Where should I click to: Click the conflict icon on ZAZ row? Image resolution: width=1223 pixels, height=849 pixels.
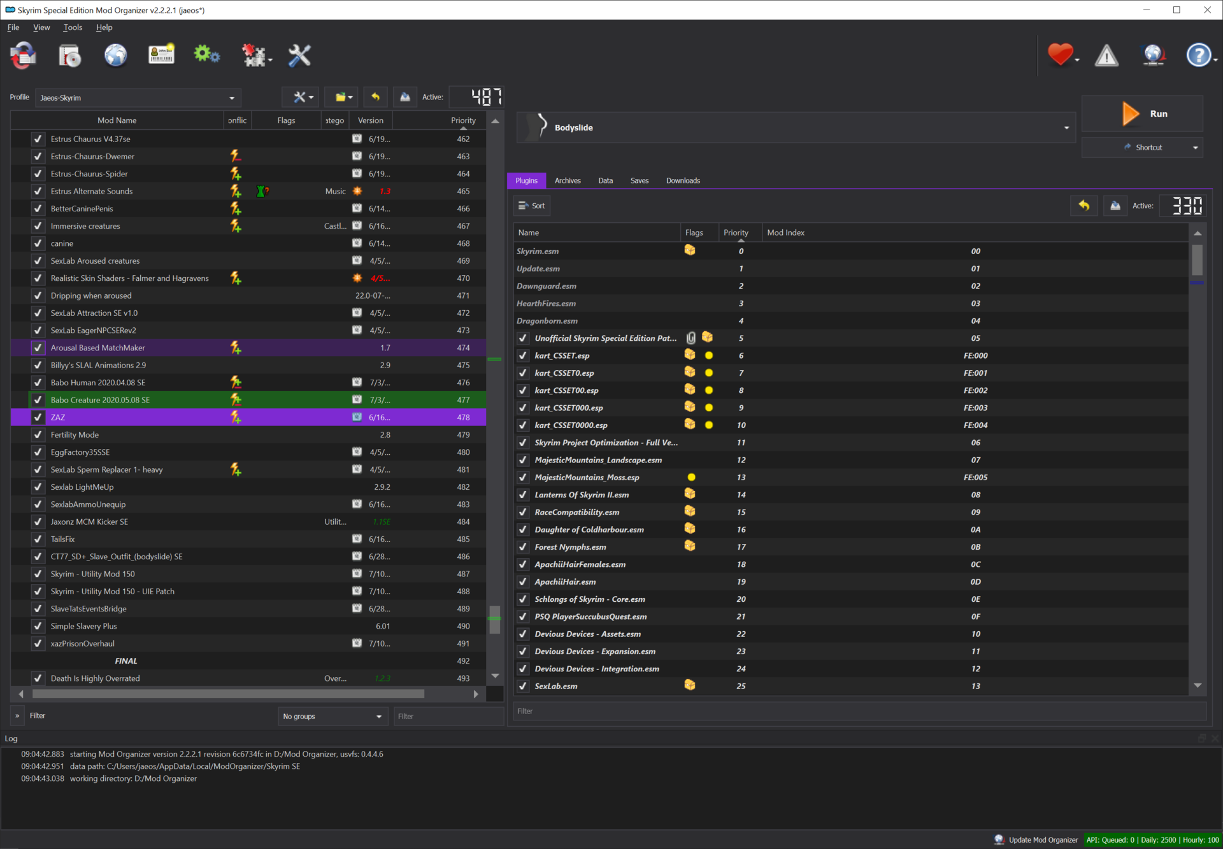click(x=236, y=417)
